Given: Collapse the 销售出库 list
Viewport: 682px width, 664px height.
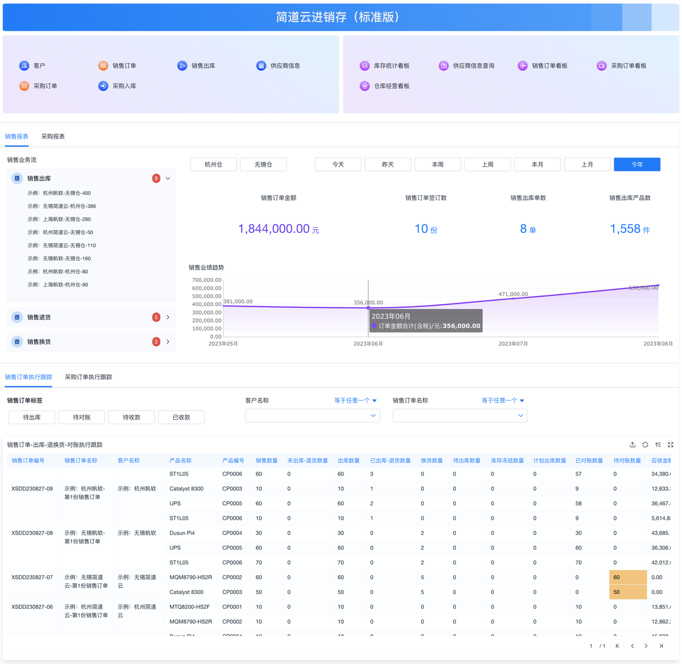Looking at the screenshot, I should click(x=168, y=178).
